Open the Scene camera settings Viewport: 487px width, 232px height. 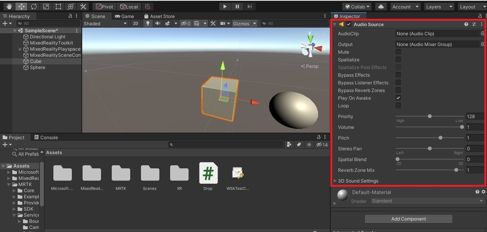point(223,23)
